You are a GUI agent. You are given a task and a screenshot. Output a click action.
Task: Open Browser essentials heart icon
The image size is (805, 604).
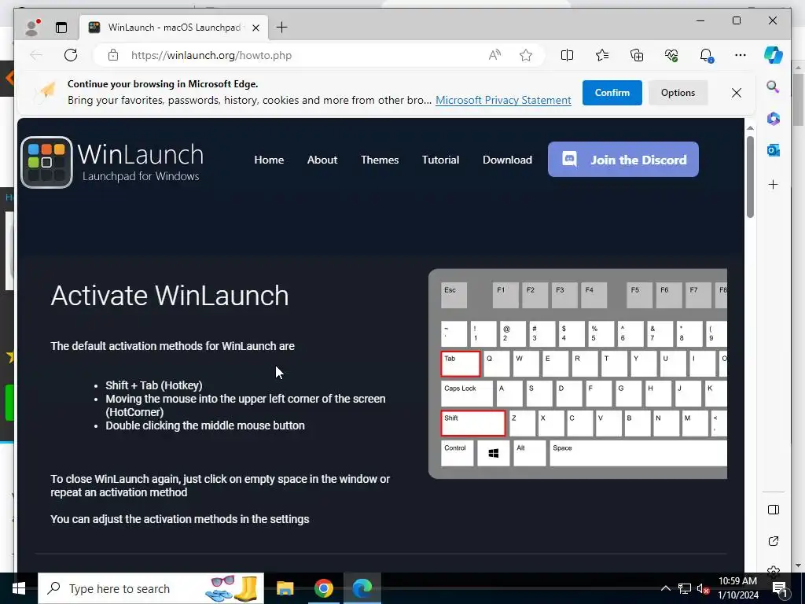(x=671, y=55)
